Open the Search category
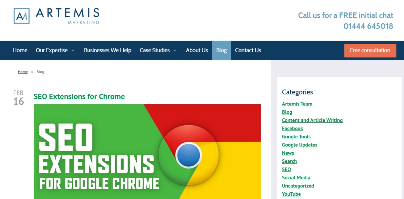Image resolution: width=404 pixels, height=199 pixels. 289,161
